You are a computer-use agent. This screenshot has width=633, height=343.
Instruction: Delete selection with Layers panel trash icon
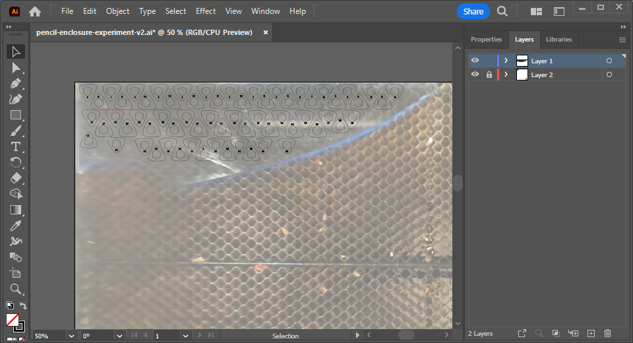(x=608, y=334)
